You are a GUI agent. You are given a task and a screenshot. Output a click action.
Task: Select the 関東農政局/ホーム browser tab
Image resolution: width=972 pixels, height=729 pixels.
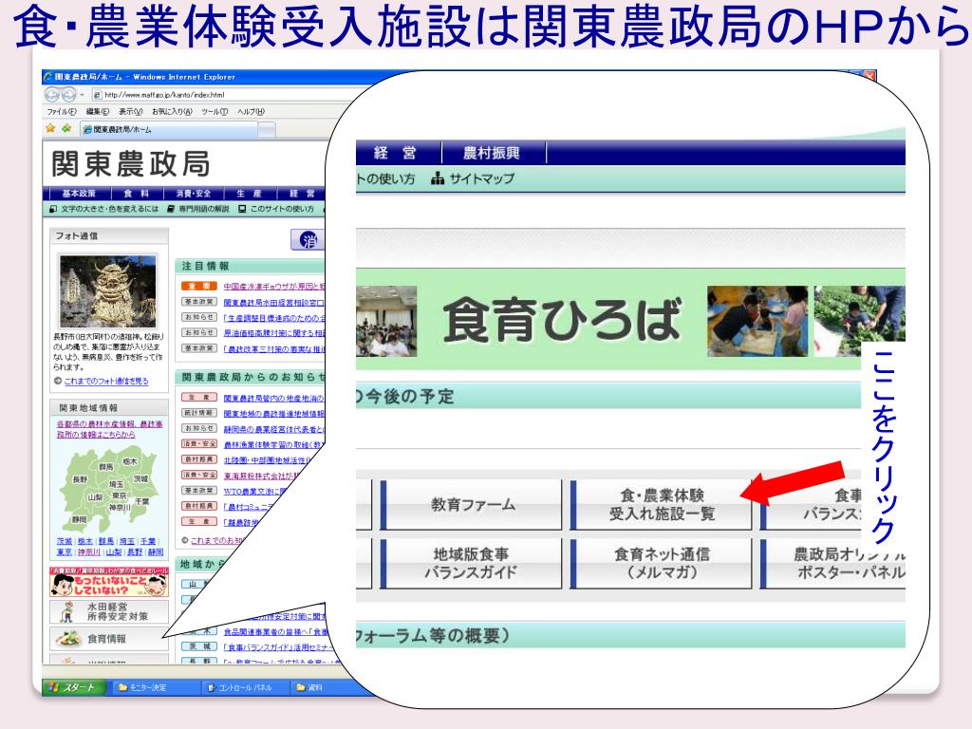[169, 129]
